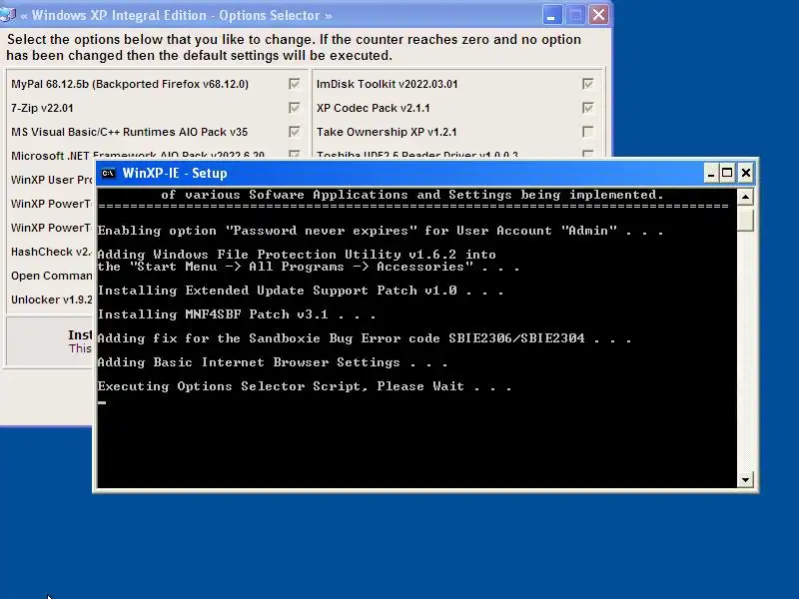Click the 'WinXP User Pr' option label
Viewport: 799px width, 599px height.
(52, 180)
